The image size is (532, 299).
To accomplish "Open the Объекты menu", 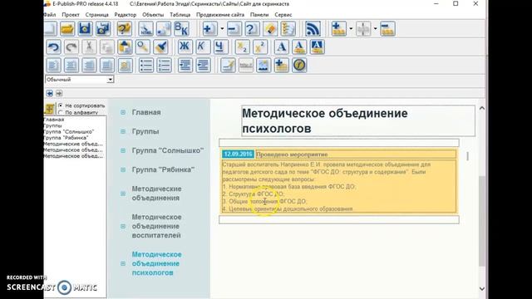I will pyautogui.click(x=153, y=15).
